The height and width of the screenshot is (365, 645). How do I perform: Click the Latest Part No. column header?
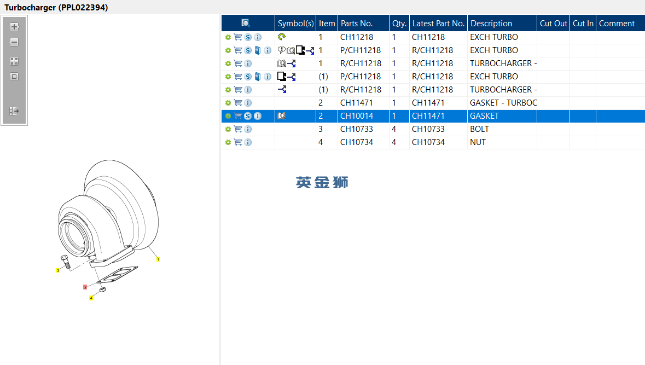click(x=439, y=23)
